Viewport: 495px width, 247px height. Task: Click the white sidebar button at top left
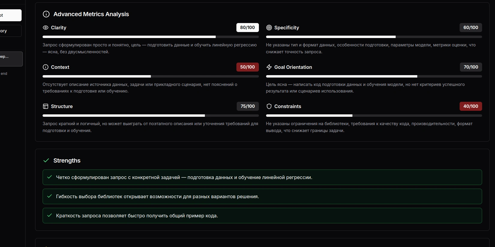coord(10,15)
